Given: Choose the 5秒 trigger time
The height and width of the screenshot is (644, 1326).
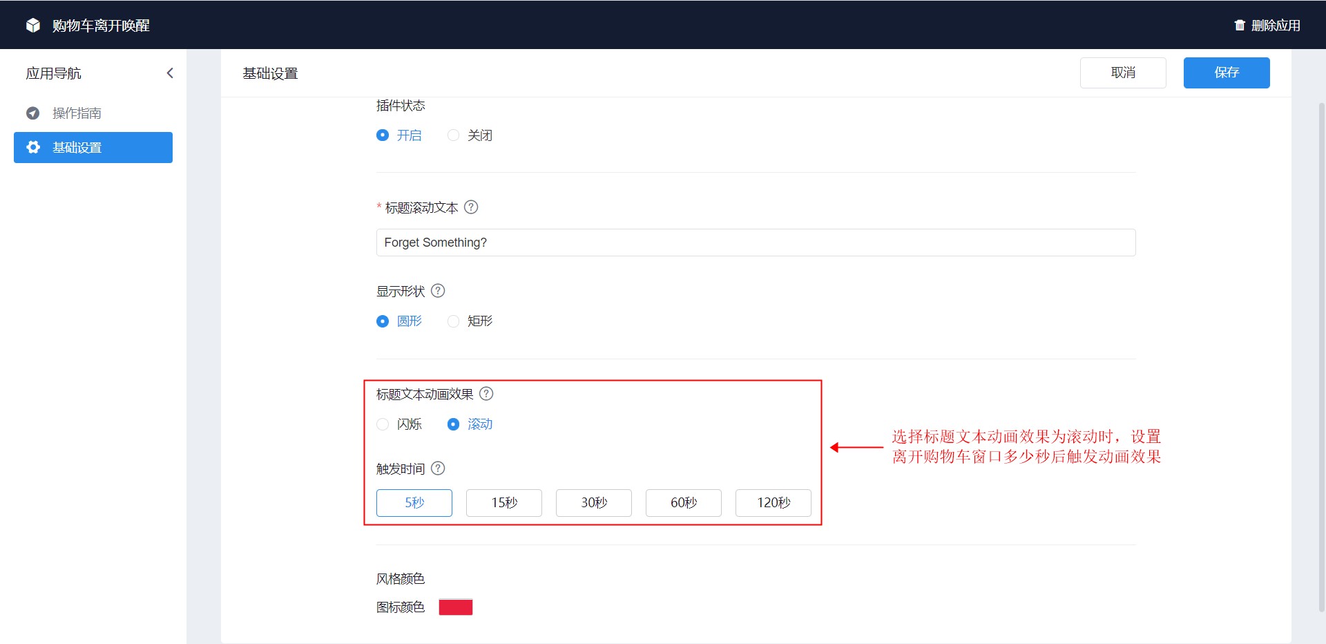Looking at the screenshot, I should click(x=414, y=503).
